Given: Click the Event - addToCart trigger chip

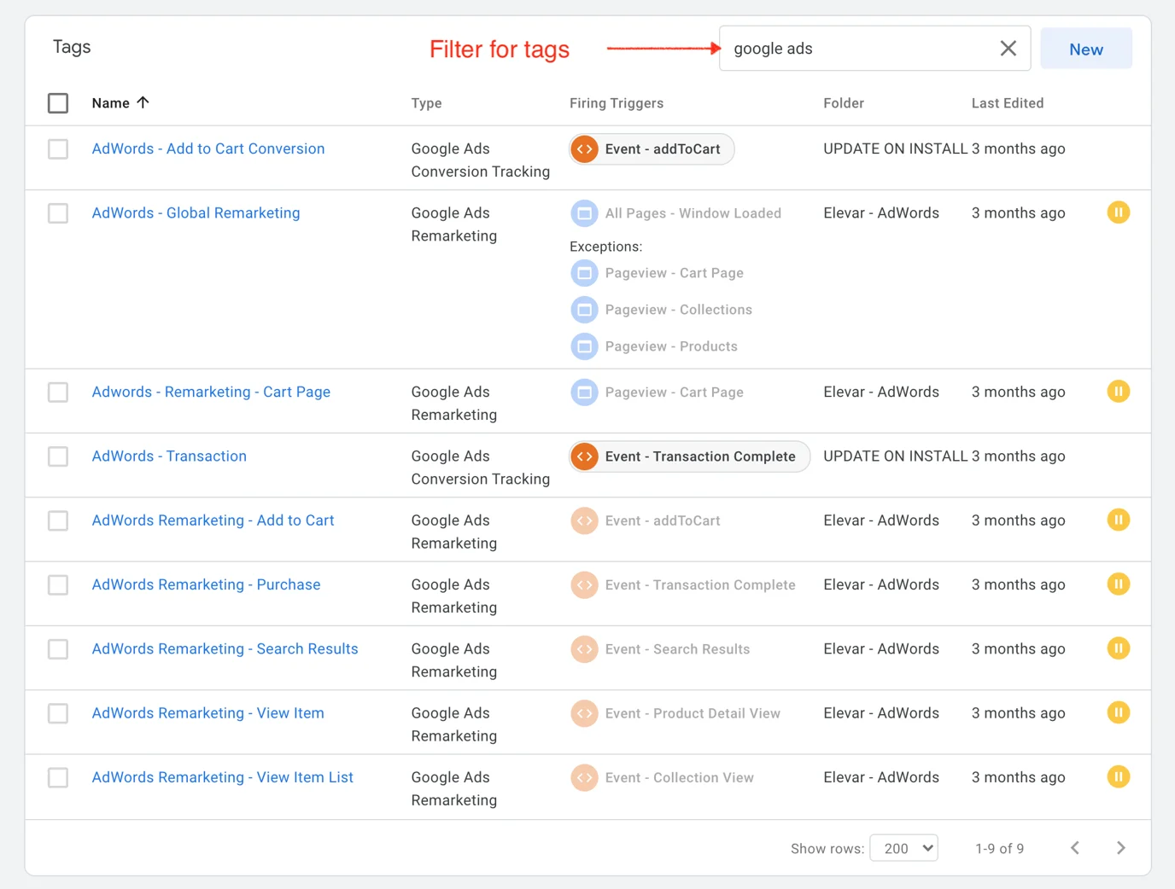Looking at the screenshot, I should pyautogui.click(x=652, y=148).
